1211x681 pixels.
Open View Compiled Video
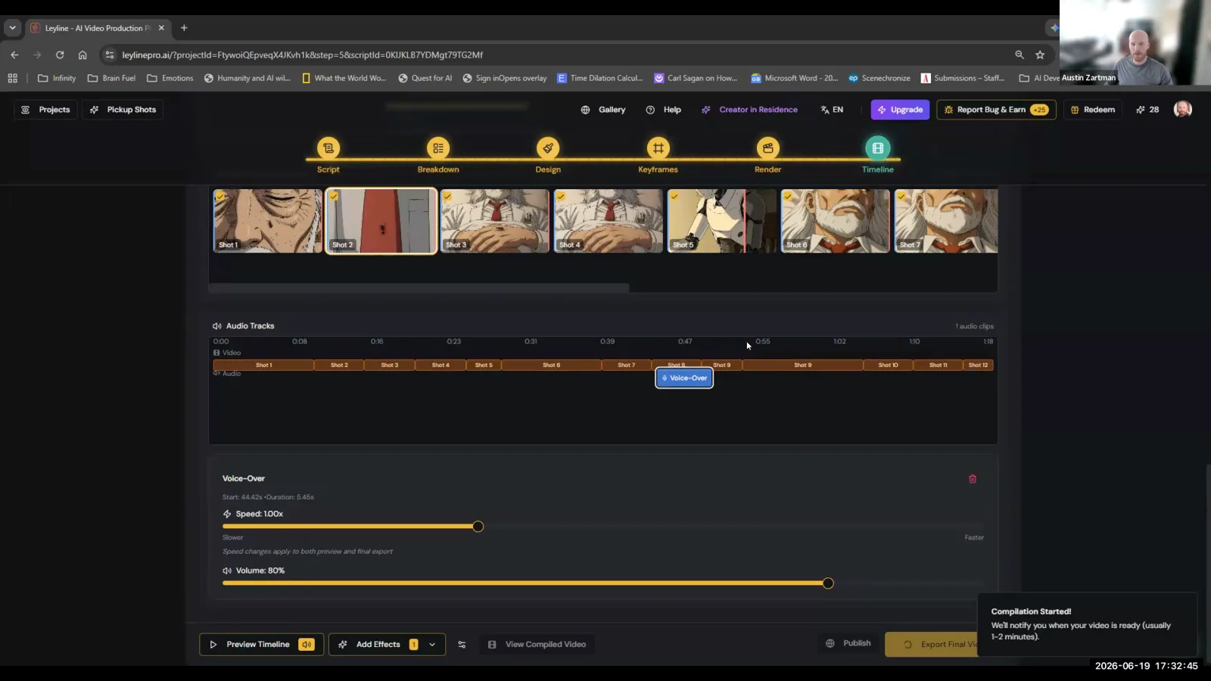537,645
